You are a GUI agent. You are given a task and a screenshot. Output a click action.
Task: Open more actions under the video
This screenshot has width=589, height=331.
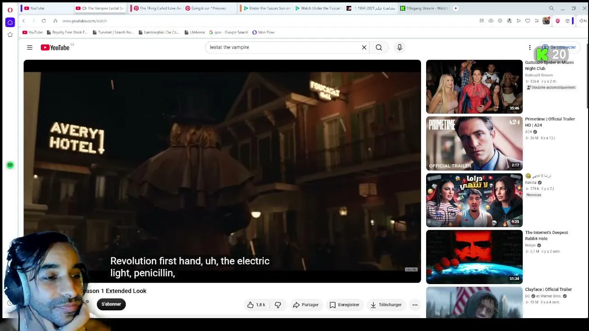click(x=415, y=305)
